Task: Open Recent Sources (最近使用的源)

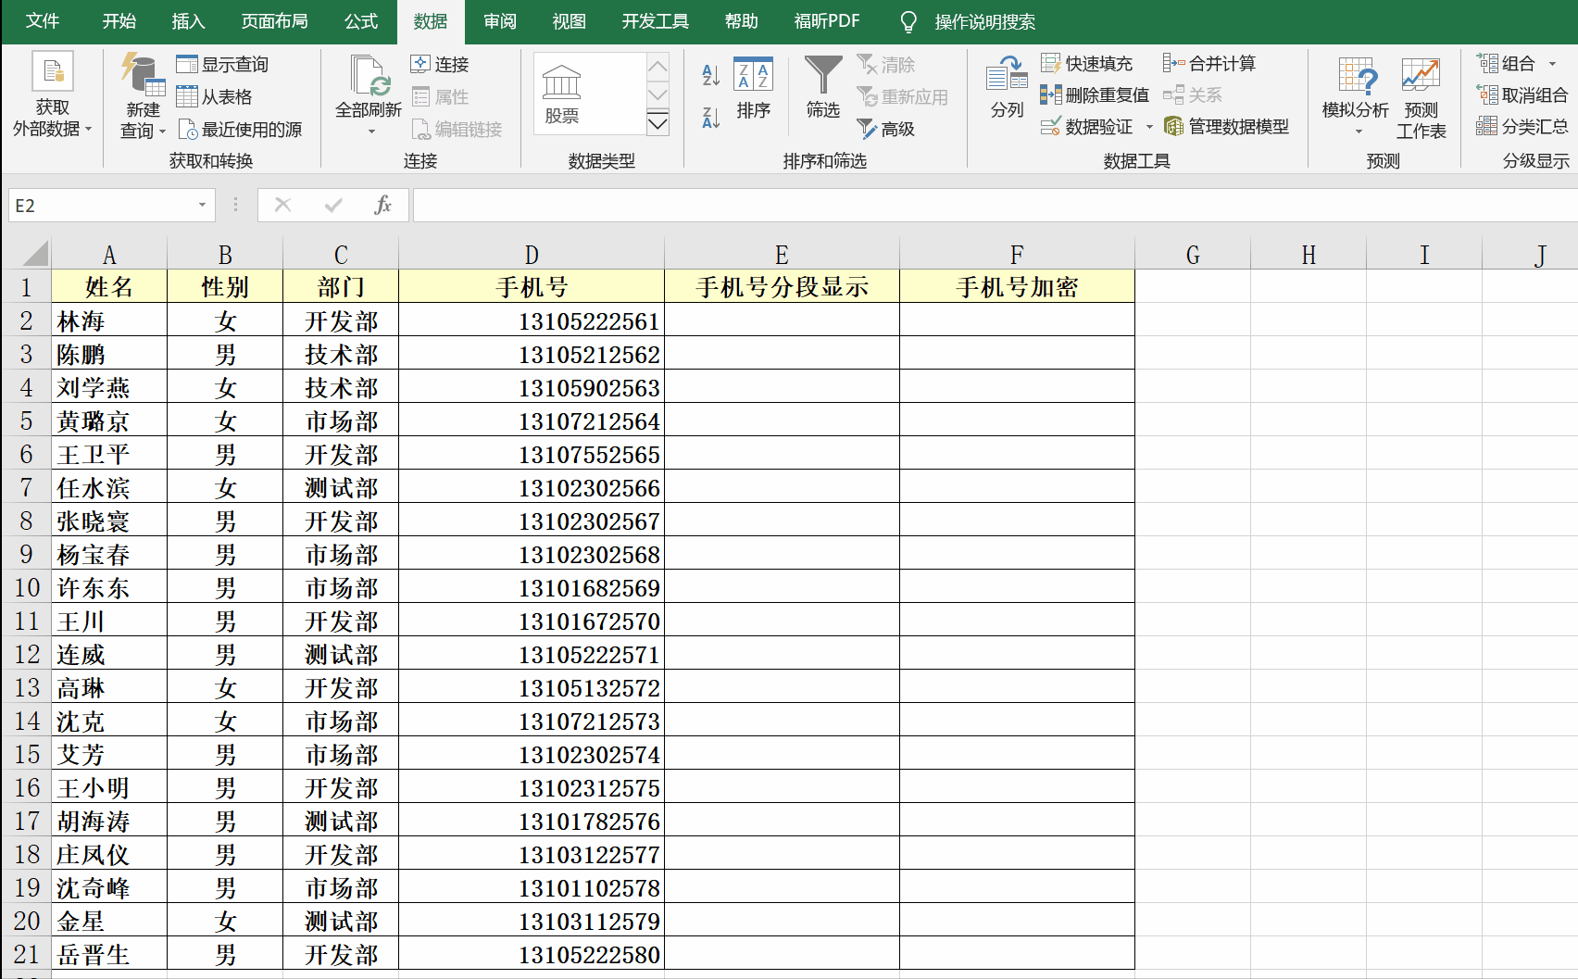Action: click(240, 129)
